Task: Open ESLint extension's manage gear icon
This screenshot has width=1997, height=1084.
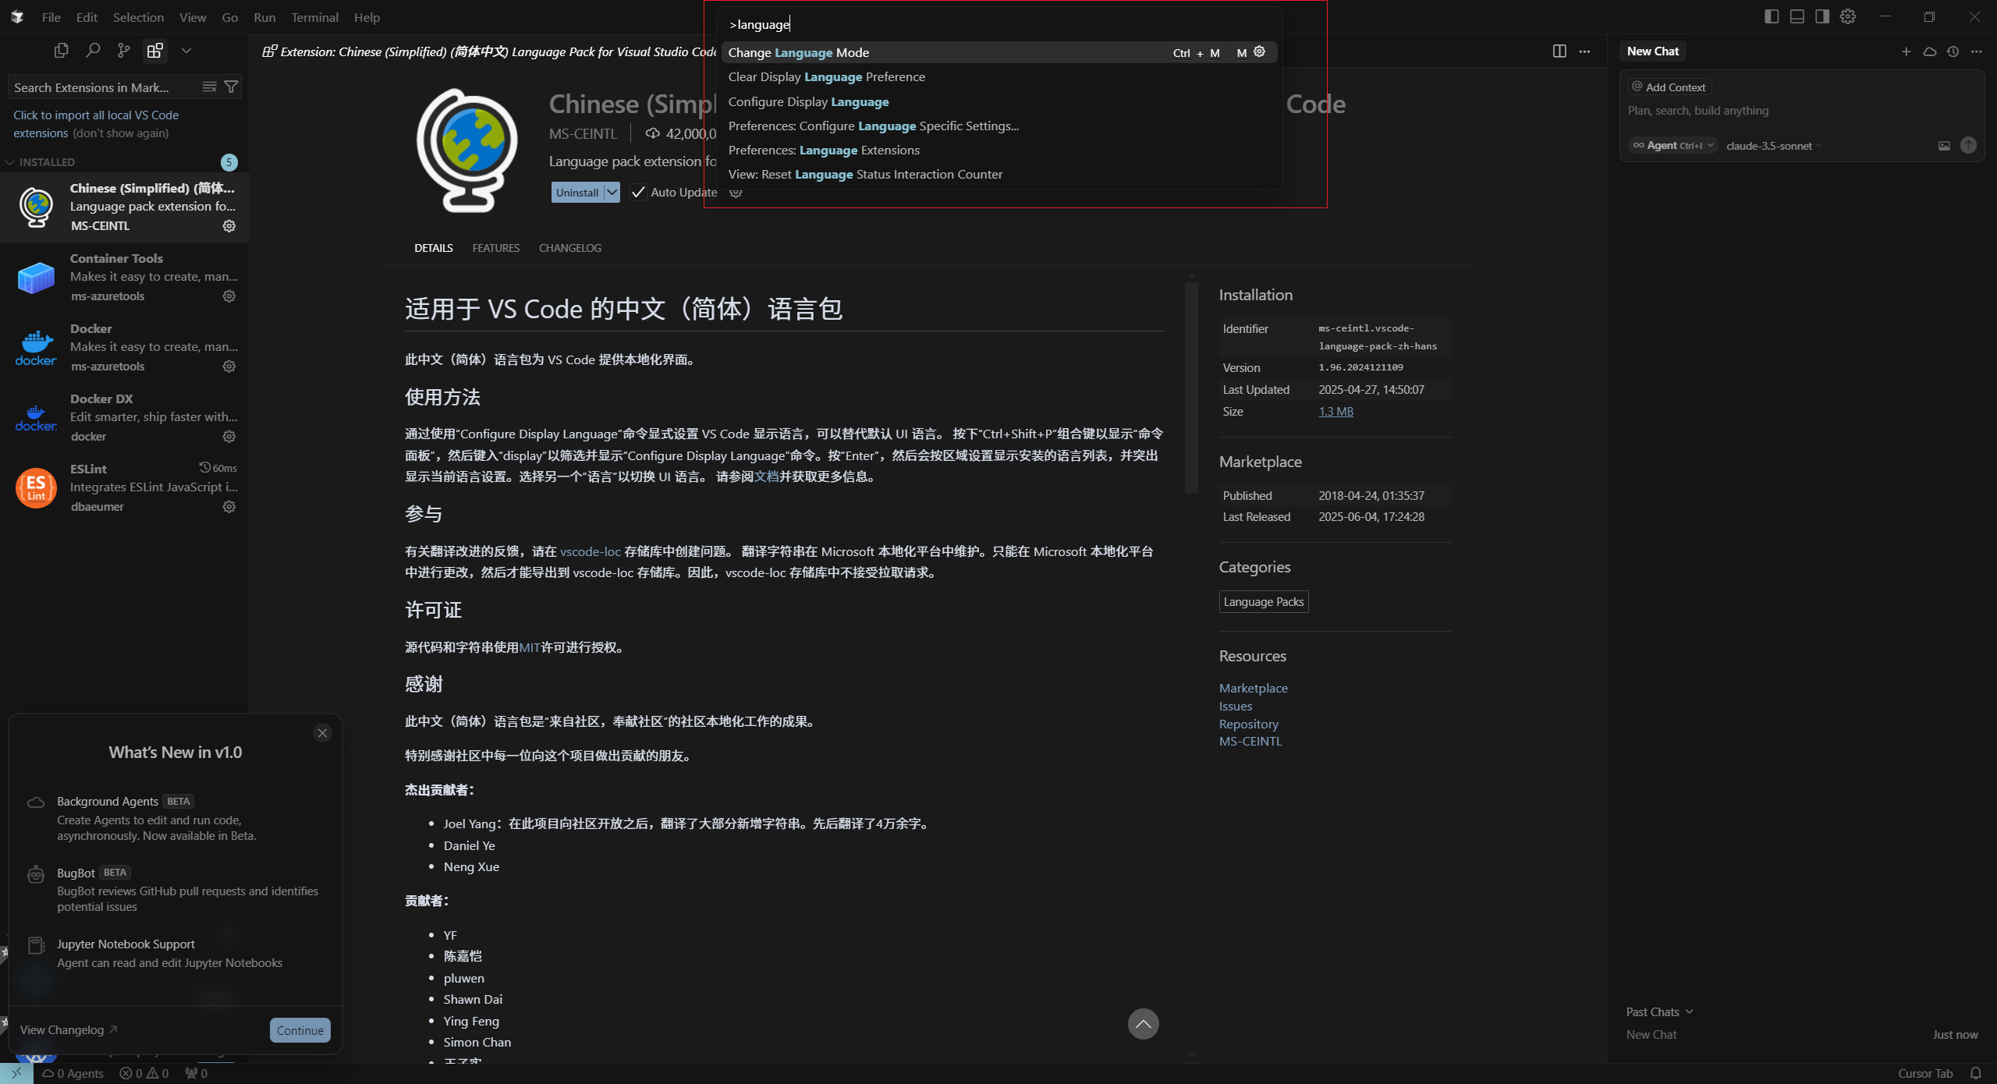Action: tap(229, 507)
